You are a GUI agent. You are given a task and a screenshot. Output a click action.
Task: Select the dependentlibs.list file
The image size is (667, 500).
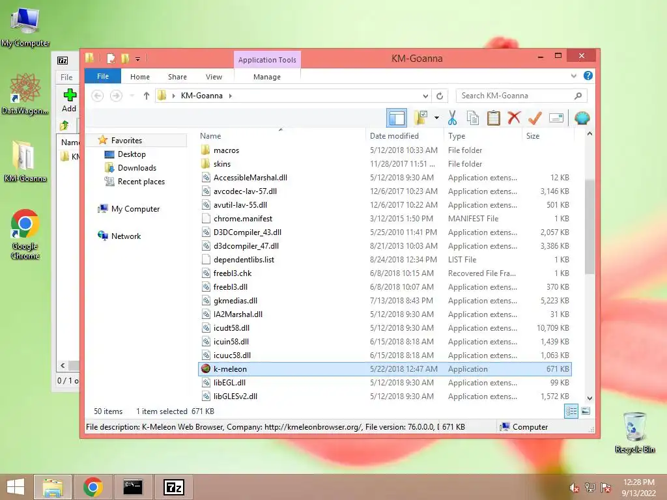point(384,259)
